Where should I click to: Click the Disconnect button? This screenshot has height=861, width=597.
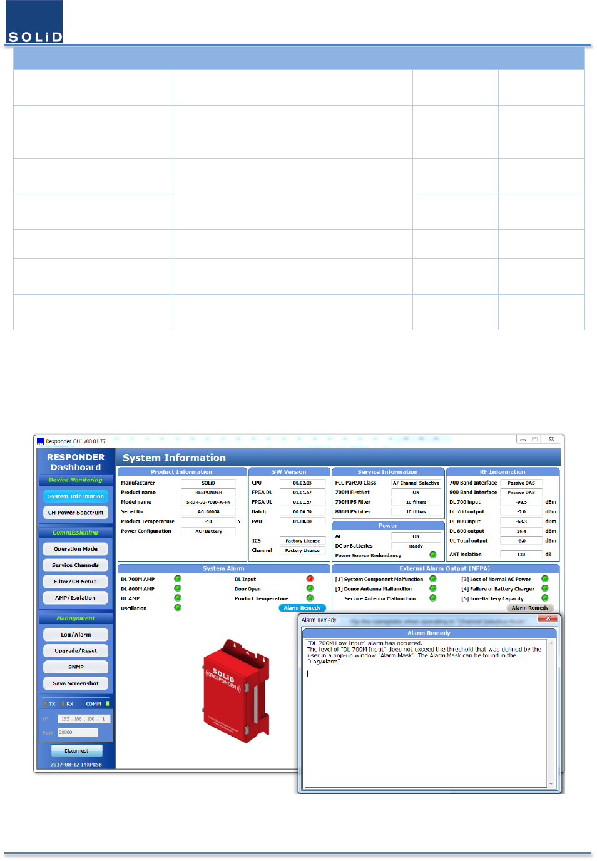point(76,751)
